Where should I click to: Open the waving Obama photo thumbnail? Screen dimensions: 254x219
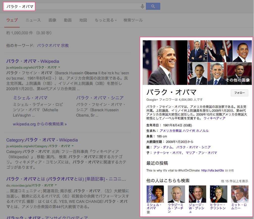(x=220, y=51)
